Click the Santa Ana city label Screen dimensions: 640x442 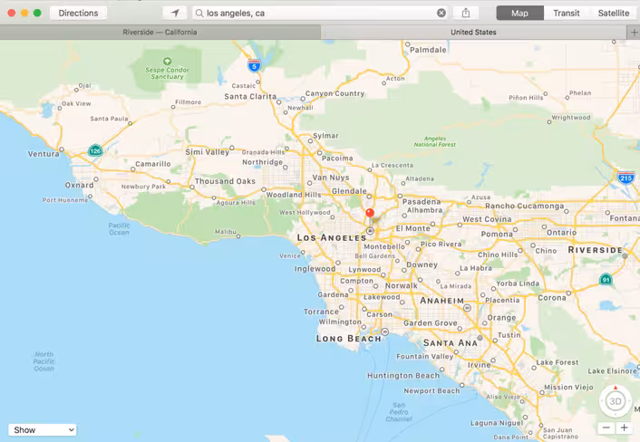click(x=451, y=343)
